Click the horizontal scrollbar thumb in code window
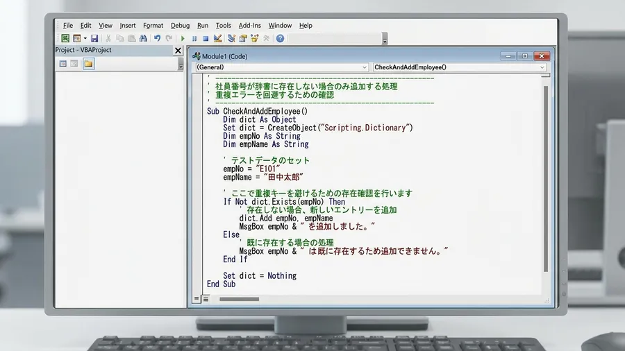Screen dimensions: 625x351 coord(239,299)
